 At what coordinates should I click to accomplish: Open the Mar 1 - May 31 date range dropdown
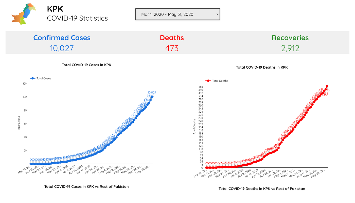pyautogui.click(x=177, y=14)
